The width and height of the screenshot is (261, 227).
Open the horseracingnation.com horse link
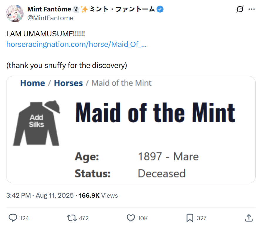[x=76, y=45]
